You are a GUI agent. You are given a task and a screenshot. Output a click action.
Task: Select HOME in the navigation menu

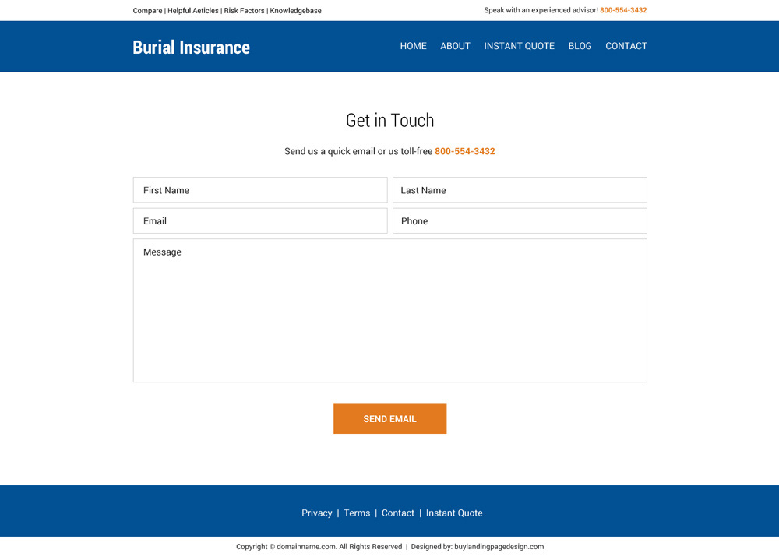pos(413,46)
